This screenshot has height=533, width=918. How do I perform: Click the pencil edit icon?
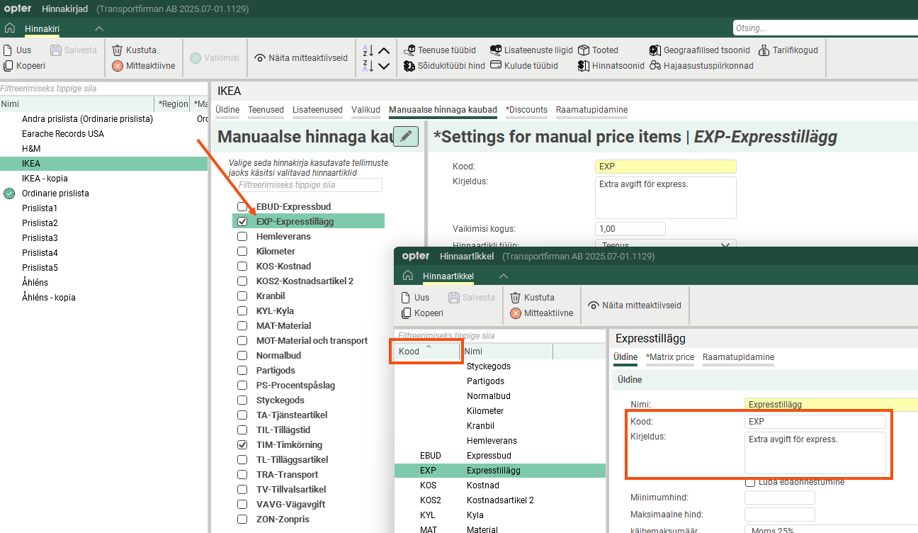[x=405, y=137]
